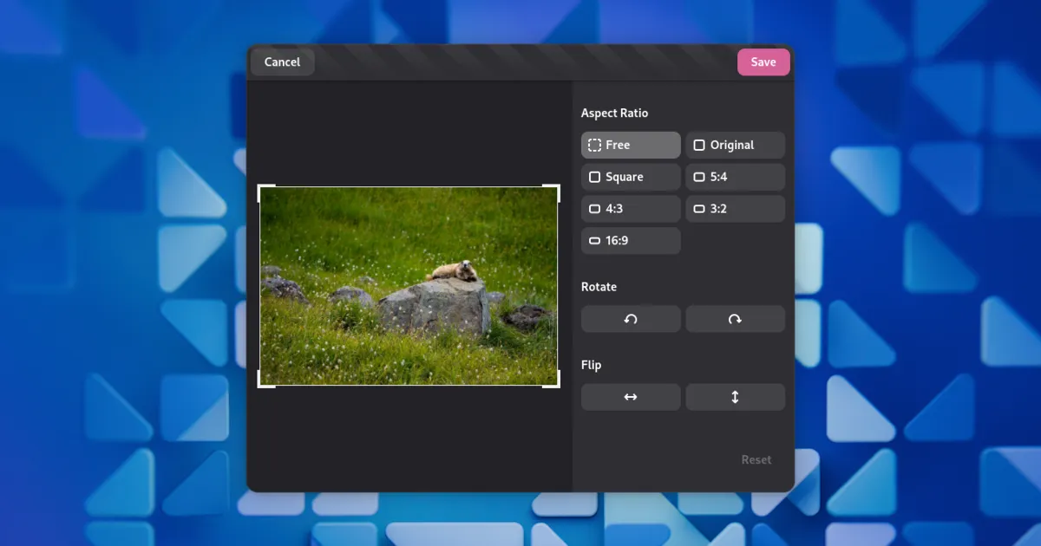Cancel the image editing
The image size is (1041, 546).
pyautogui.click(x=282, y=62)
